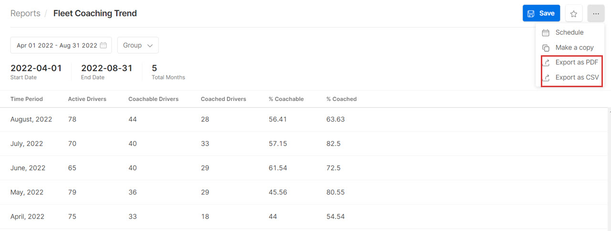Select the August, 2022 table row
The height and width of the screenshot is (231, 611).
point(305,120)
